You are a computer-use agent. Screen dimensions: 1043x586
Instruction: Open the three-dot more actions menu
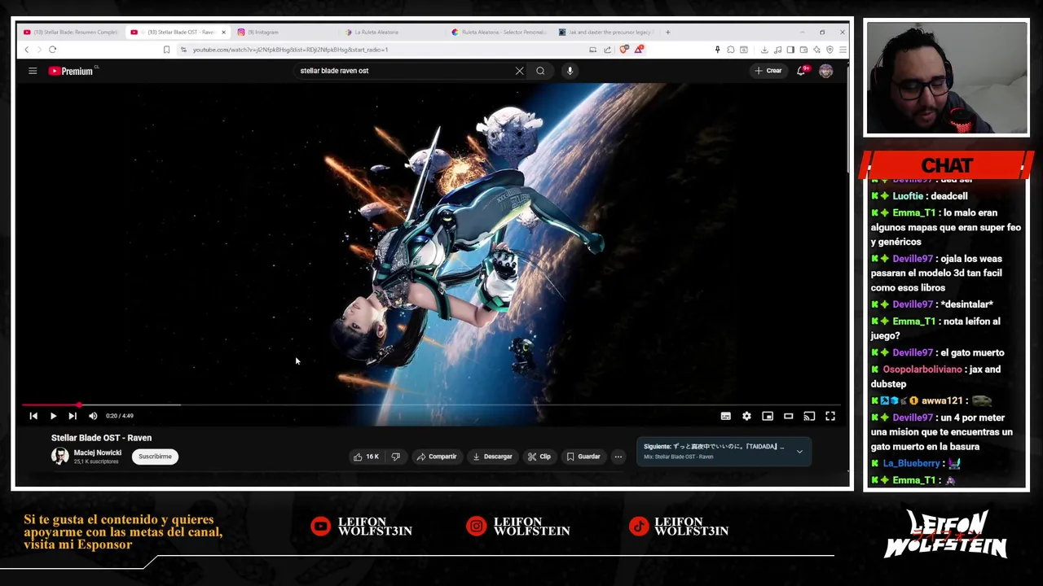pos(618,457)
